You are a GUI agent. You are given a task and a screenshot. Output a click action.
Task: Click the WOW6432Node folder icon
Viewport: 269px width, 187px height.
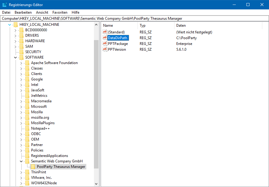(27, 183)
